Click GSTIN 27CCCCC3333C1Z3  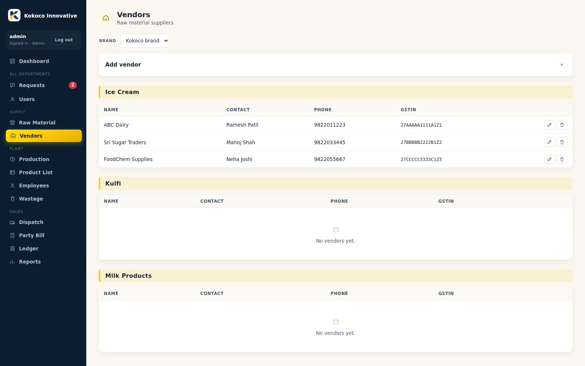click(421, 160)
